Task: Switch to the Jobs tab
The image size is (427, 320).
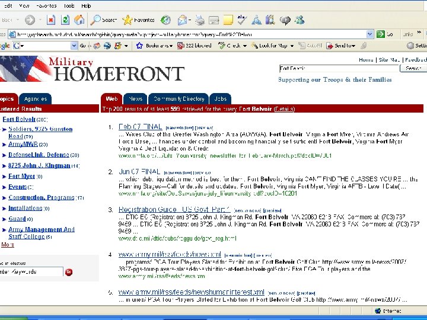Action: click(x=220, y=99)
